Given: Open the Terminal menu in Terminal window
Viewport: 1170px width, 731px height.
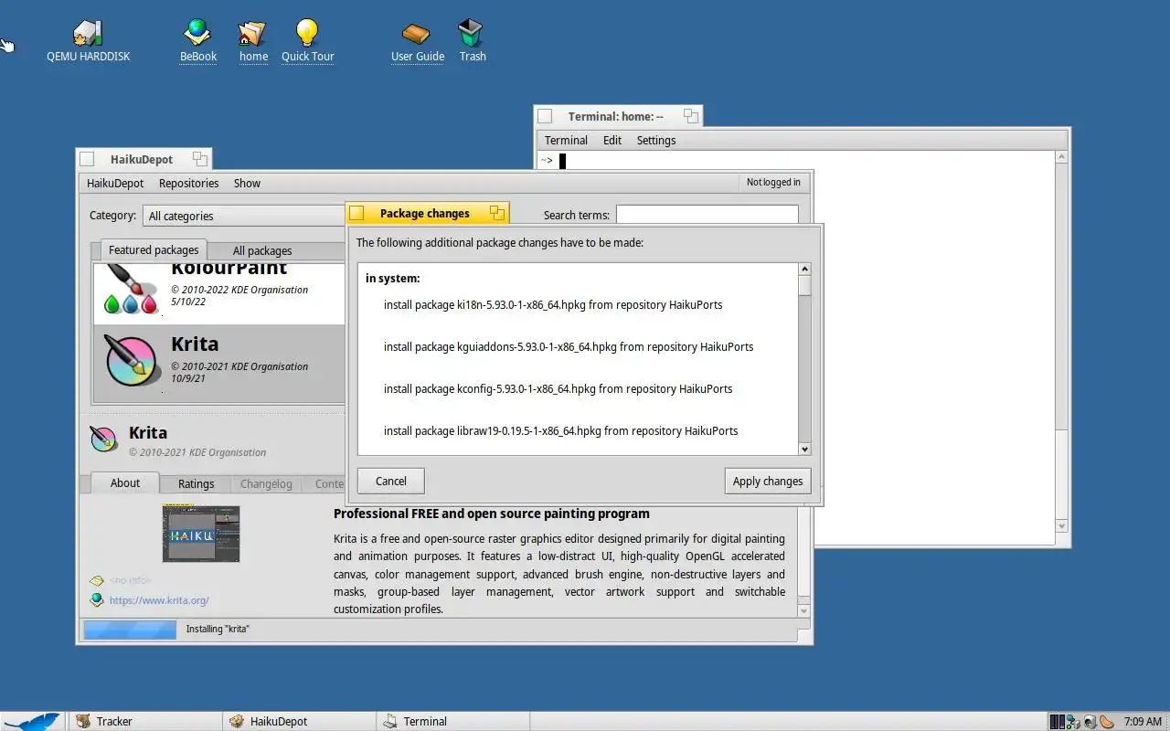Looking at the screenshot, I should [566, 140].
